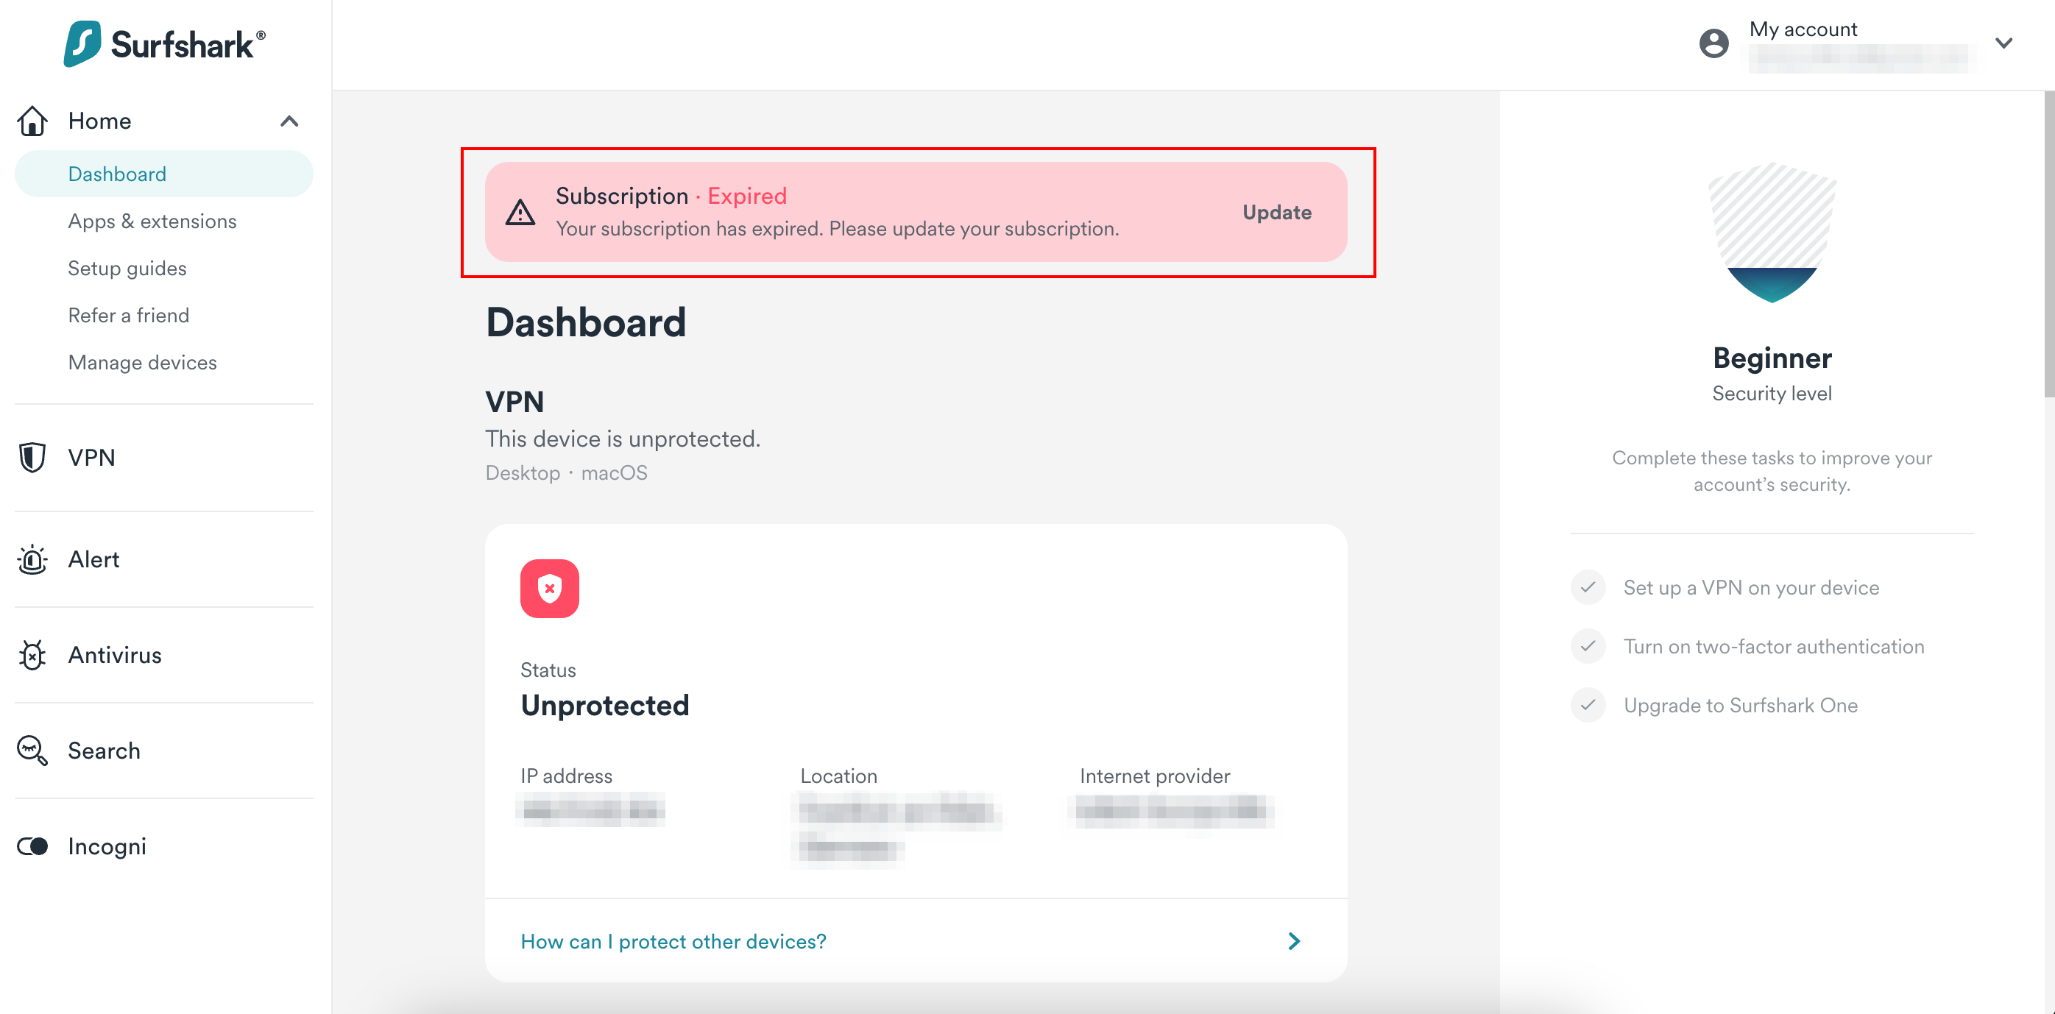Click the red unprotected shield icon
The height and width of the screenshot is (1014, 2055).
(x=550, y=589)
